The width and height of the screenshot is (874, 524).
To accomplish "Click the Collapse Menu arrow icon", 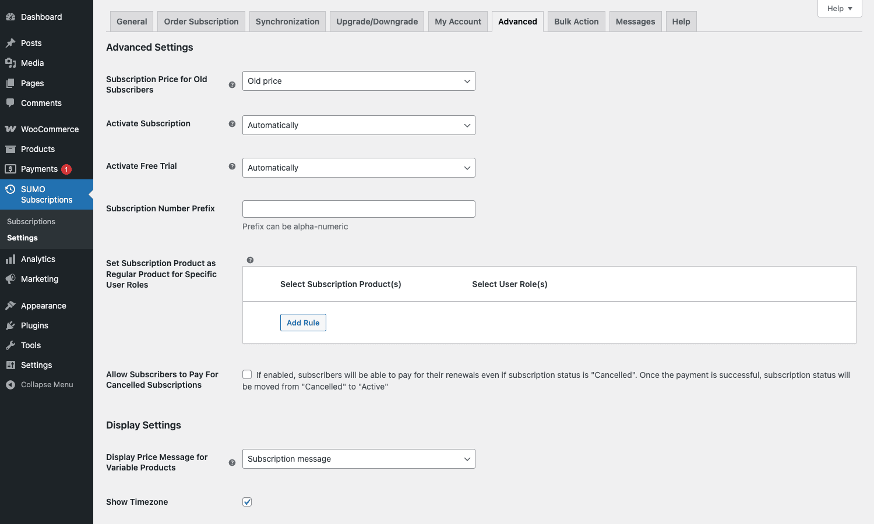I will point(10,385).
